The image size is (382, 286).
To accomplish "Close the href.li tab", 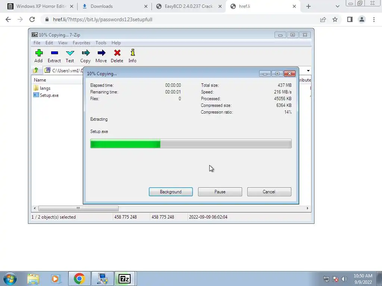I will (294, 6).
